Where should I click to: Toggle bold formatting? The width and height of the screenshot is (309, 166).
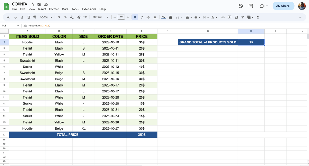point(135,18)
